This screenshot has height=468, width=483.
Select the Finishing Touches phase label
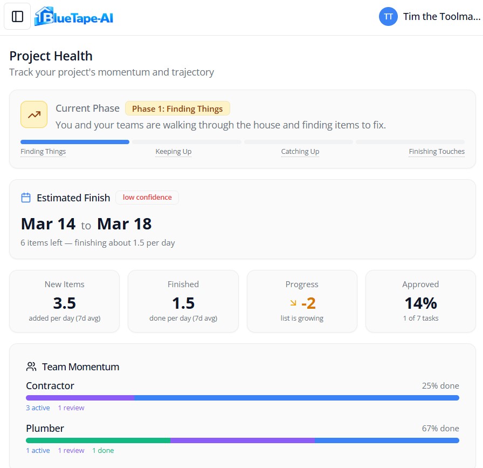click(437, 152)
